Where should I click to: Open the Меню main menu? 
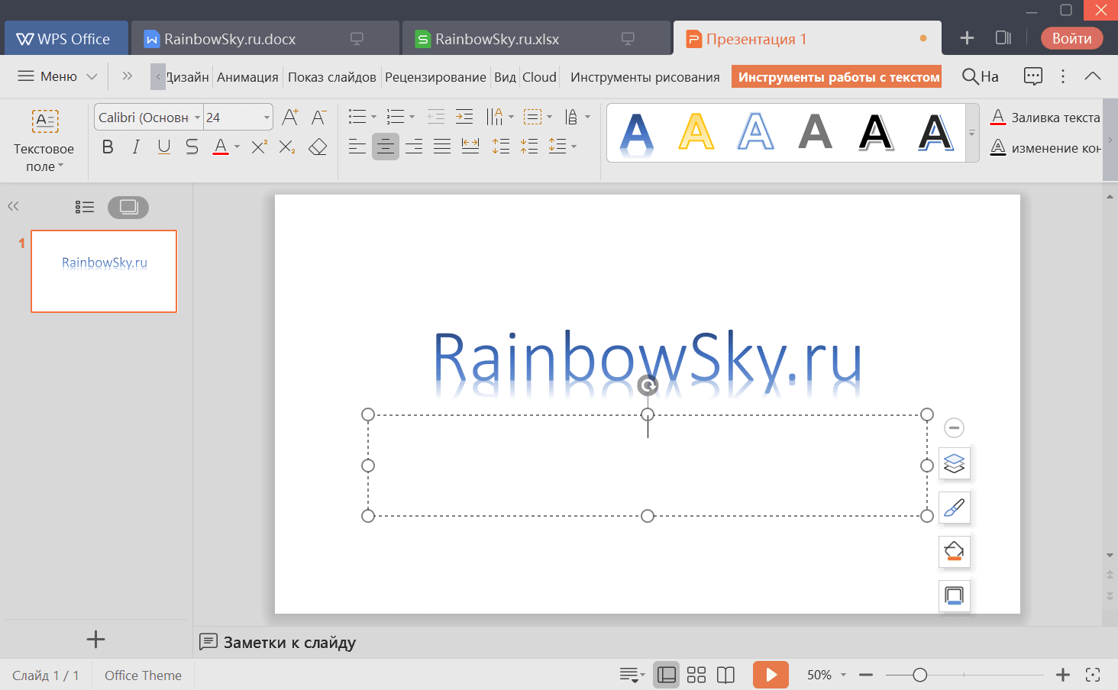tap(57, 76)
